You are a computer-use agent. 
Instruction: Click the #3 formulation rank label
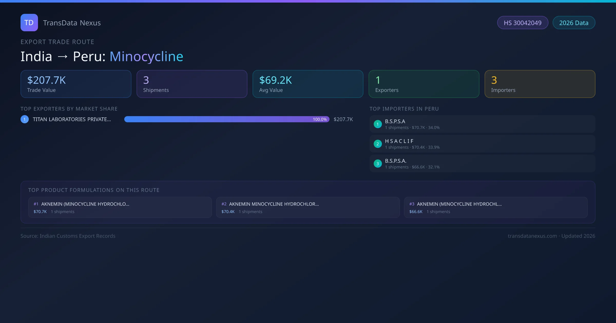tap(412, 204)
